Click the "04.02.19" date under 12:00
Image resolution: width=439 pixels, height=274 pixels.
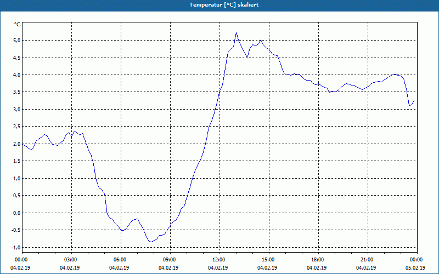tap(218, 268)
